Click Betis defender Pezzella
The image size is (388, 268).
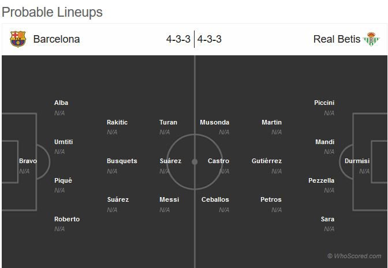tap(321, 180)
